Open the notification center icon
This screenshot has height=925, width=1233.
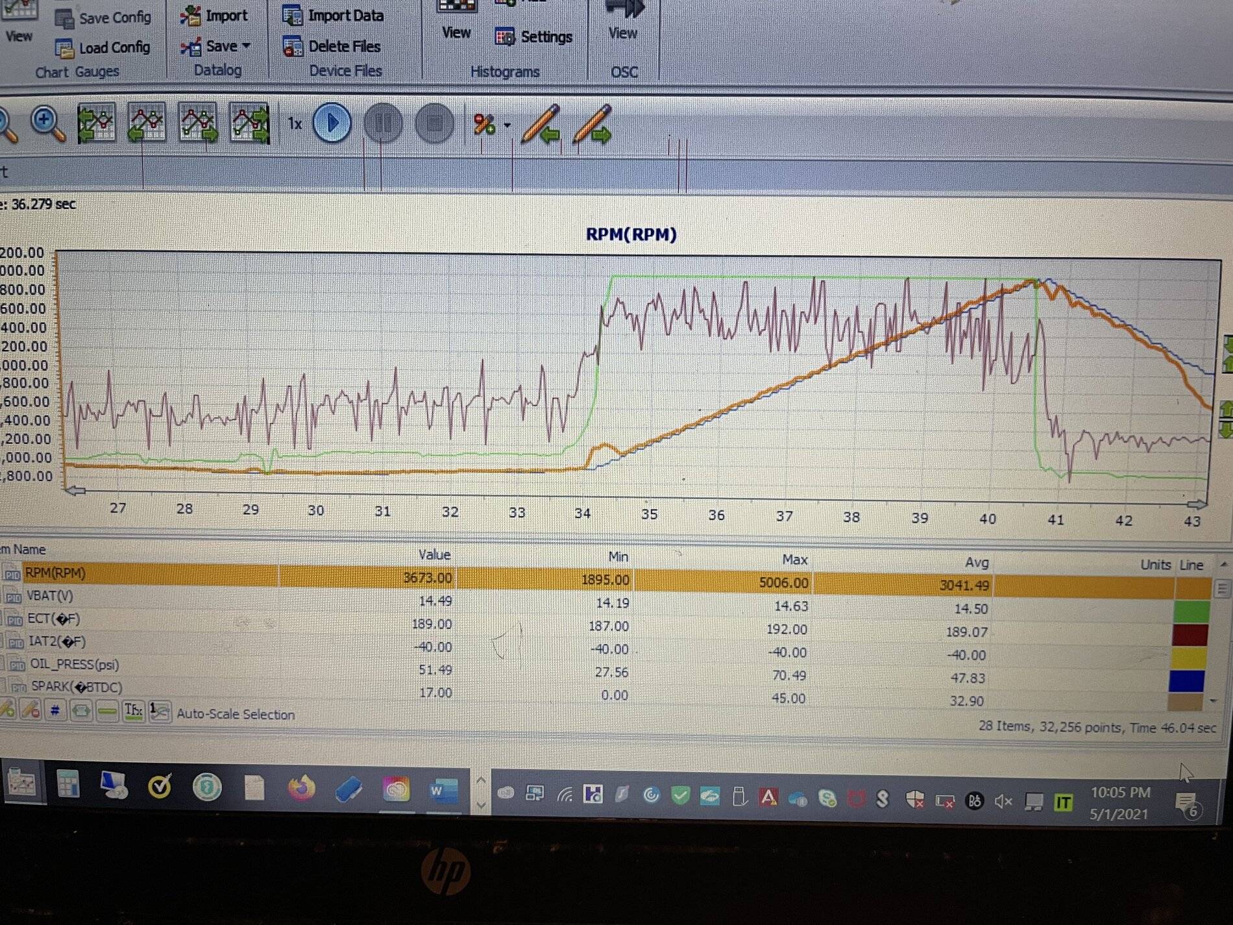point(1188,805)
